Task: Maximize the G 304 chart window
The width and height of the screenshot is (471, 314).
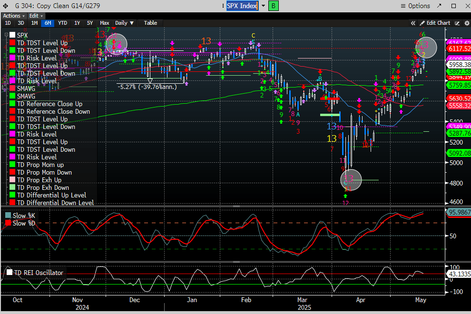Action: [x=453, y=6]
